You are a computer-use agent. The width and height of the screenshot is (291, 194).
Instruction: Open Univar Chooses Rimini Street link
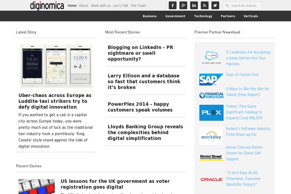click(244, 153)
